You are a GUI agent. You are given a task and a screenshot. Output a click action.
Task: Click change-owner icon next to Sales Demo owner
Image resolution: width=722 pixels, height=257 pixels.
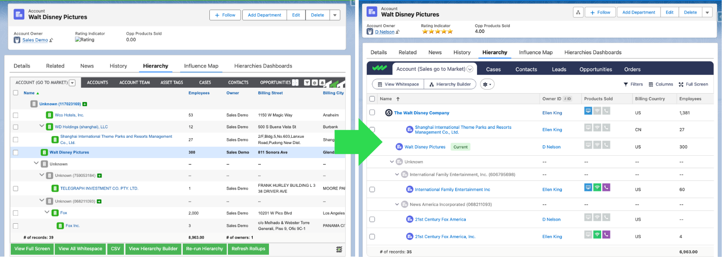pos(51,40)
